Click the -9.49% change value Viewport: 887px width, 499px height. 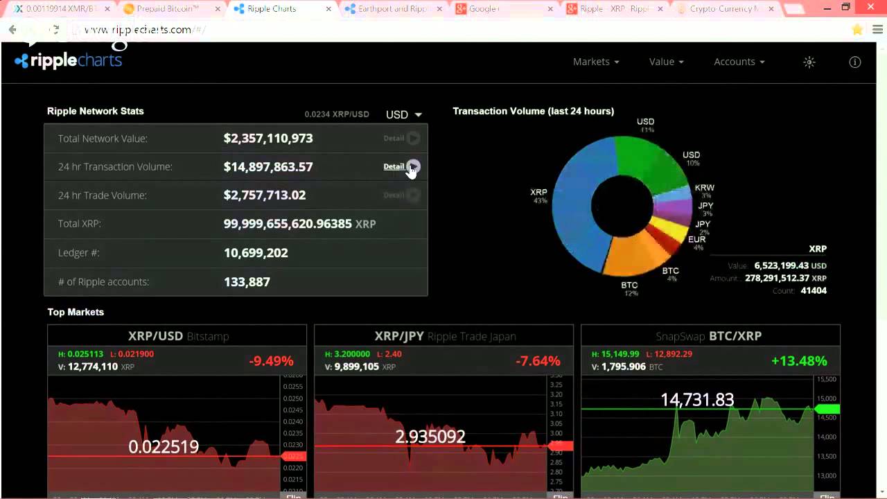[x=271, y=360]
